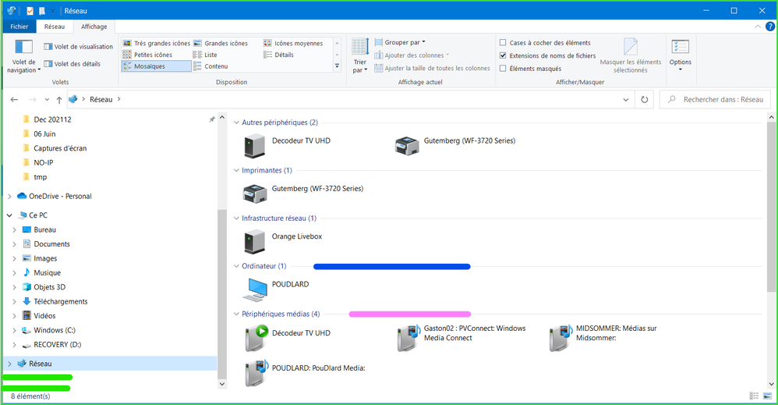Open the Réseau ribbon tab
This screenshot has width=778, height=405.
click(x=55, y=27)
